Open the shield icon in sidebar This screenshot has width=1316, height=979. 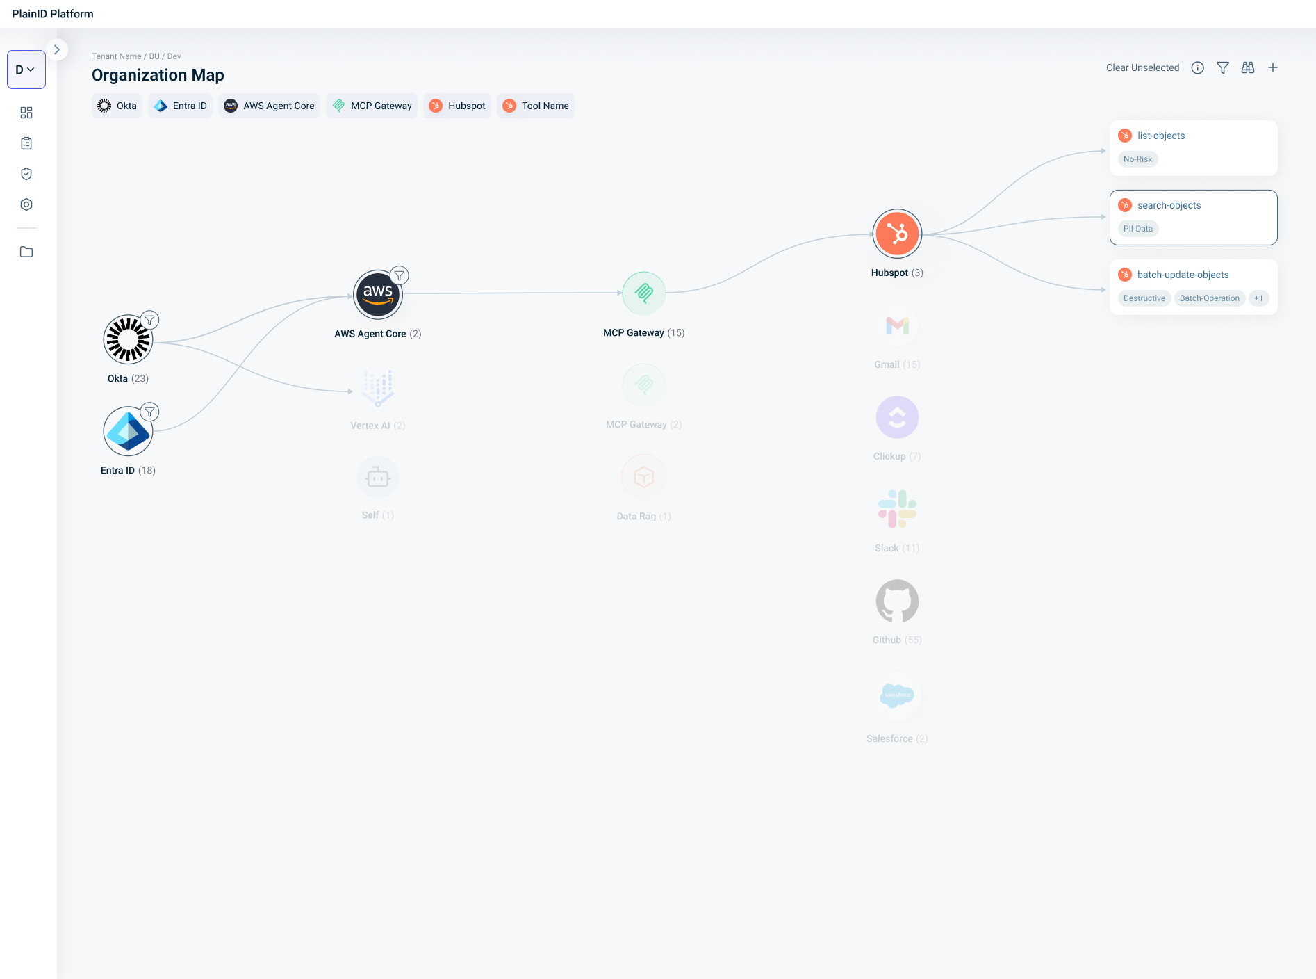(x=26, y=174)
